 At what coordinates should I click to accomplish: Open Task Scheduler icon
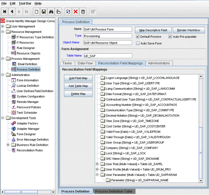pyautogui.click(x=14, y=113)
